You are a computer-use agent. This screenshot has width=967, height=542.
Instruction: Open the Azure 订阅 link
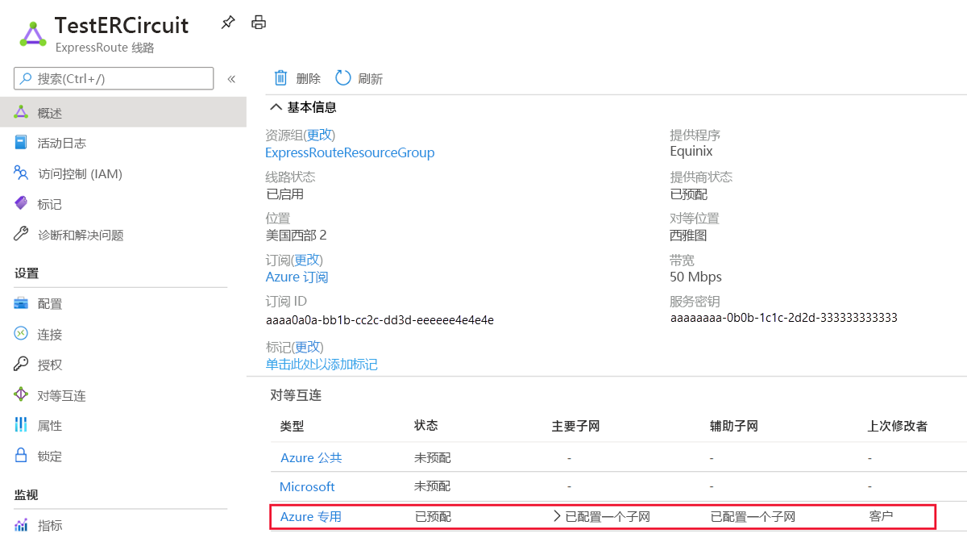click(x=297, y=277)
